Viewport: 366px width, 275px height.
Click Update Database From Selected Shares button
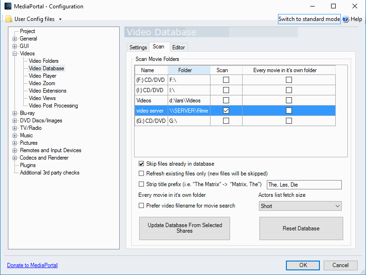pyautogui.click(x=185, y=228)
